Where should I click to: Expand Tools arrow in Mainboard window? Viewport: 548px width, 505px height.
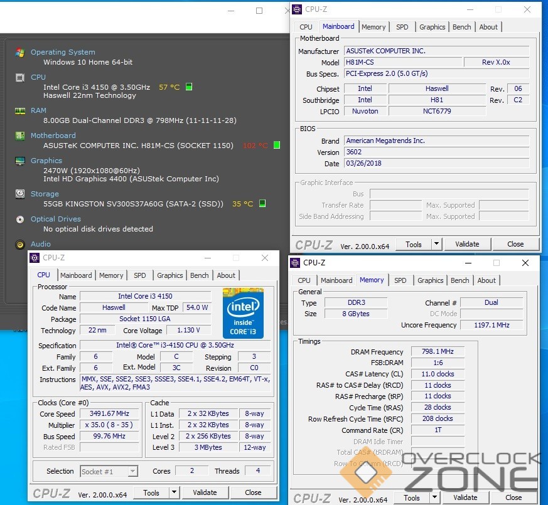coord(436,244)
